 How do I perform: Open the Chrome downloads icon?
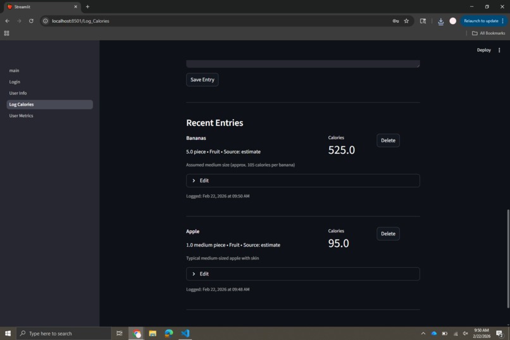point(441,21)
